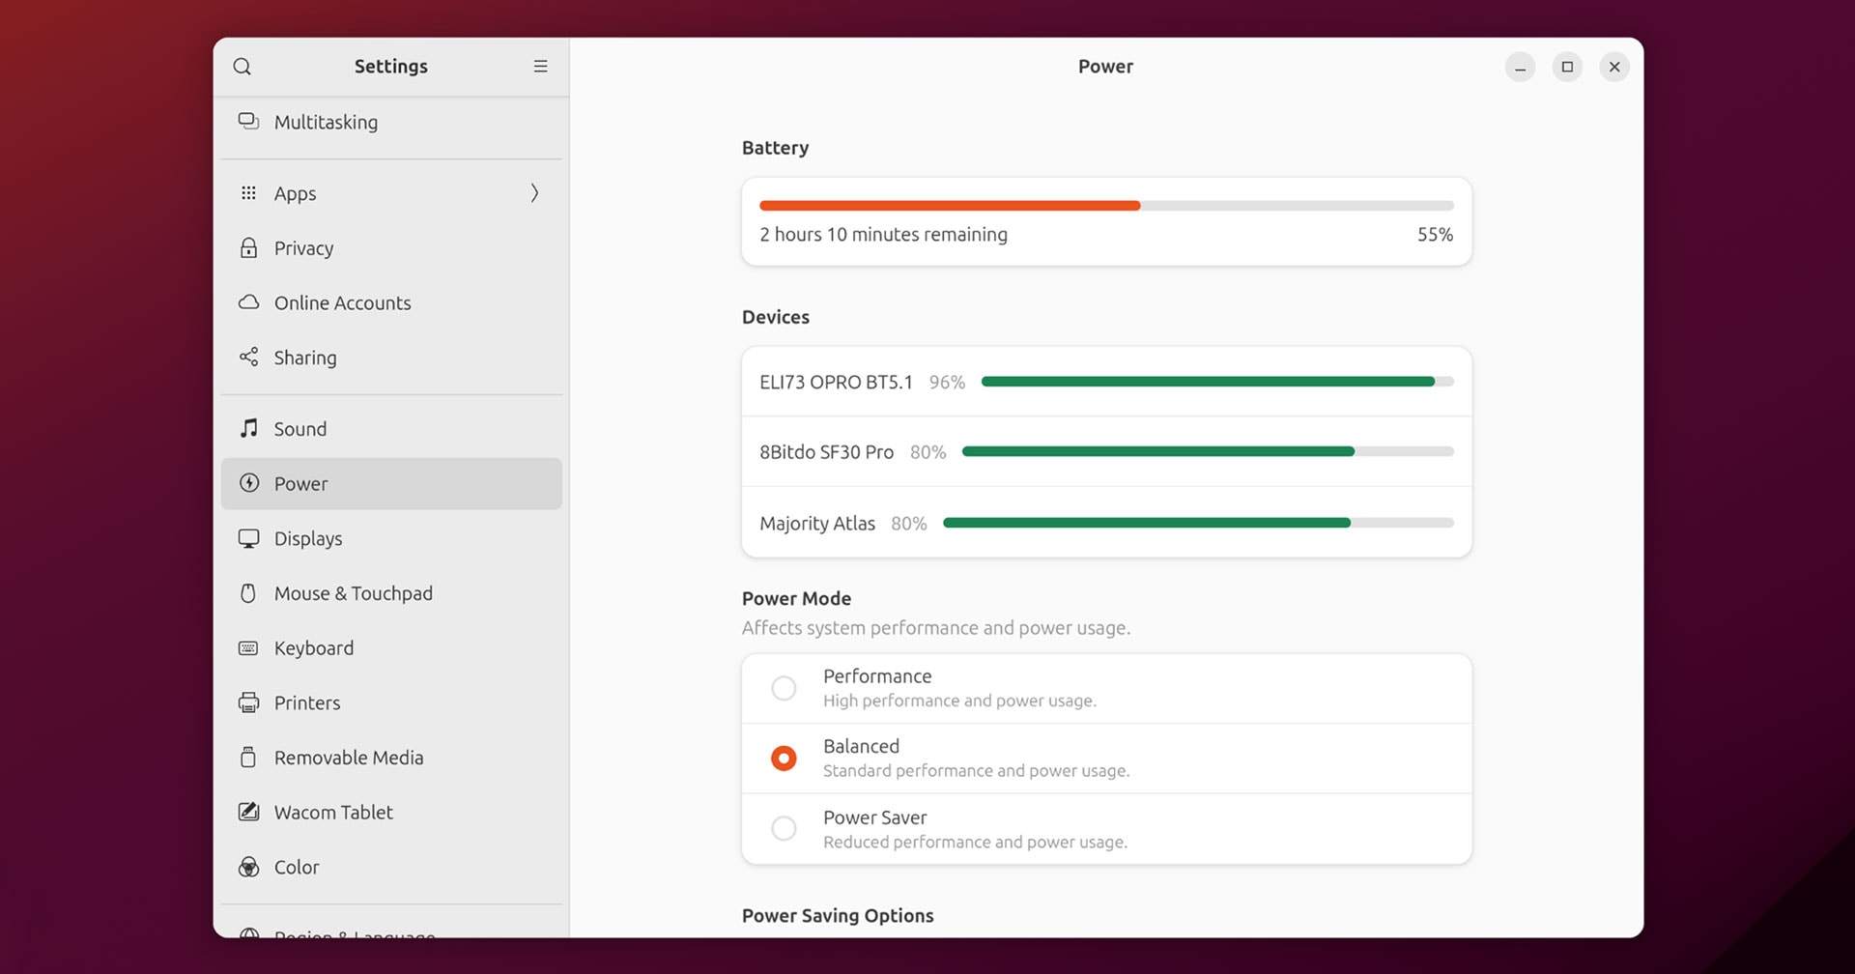1855x974 pixels.
Task: Click the ELI73 OPRO BT5.1 device name
Action: click(x=836, y=383)
